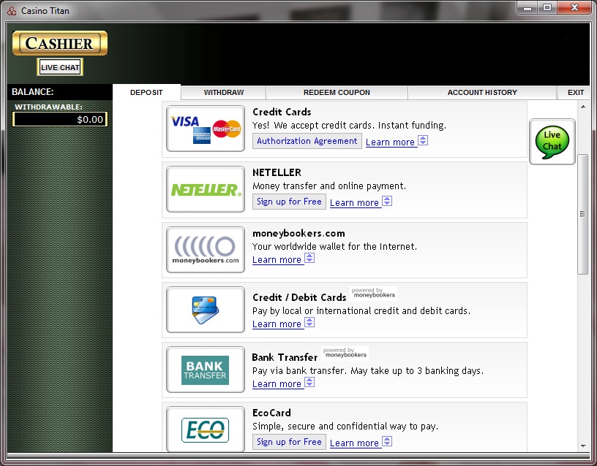This screenshot has width=597, height=466.
Task: Click the Credit / Debit Cards icon
Action: pyautogui.click(x=206, y=310)
